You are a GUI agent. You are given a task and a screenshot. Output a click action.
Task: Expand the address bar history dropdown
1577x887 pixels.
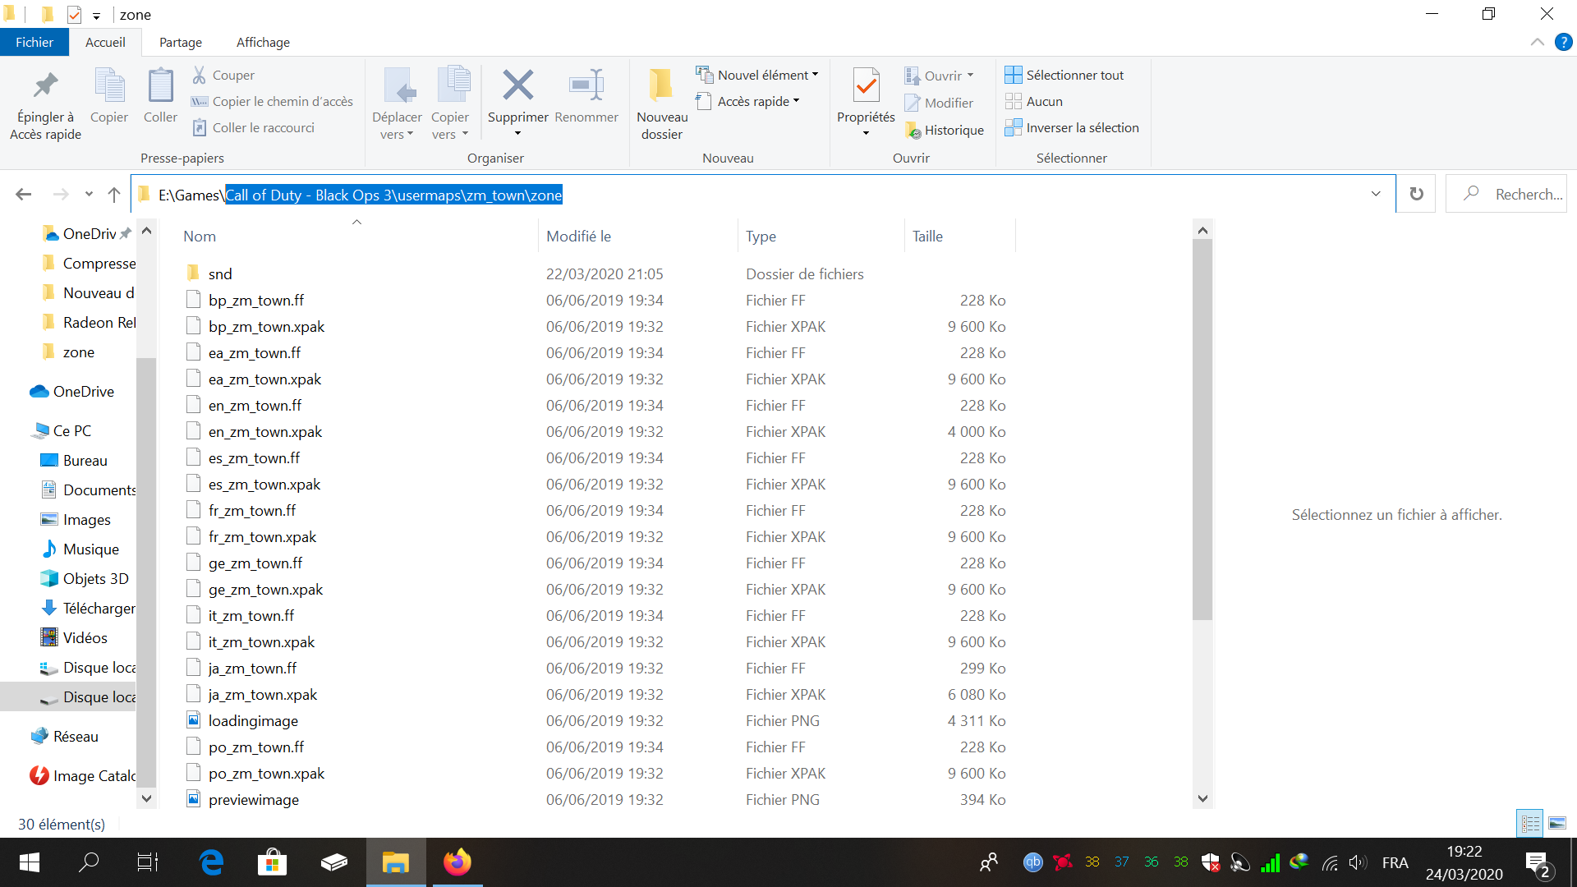[1376, 194]
